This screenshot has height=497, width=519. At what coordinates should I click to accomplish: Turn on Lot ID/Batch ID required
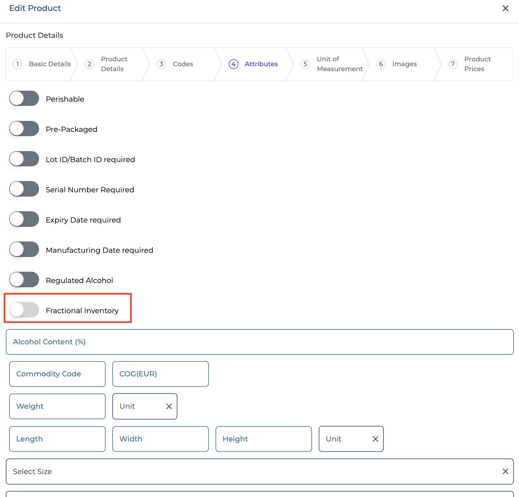click(x=24, y=159)
